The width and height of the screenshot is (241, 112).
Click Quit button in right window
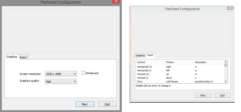click(222, 95)
